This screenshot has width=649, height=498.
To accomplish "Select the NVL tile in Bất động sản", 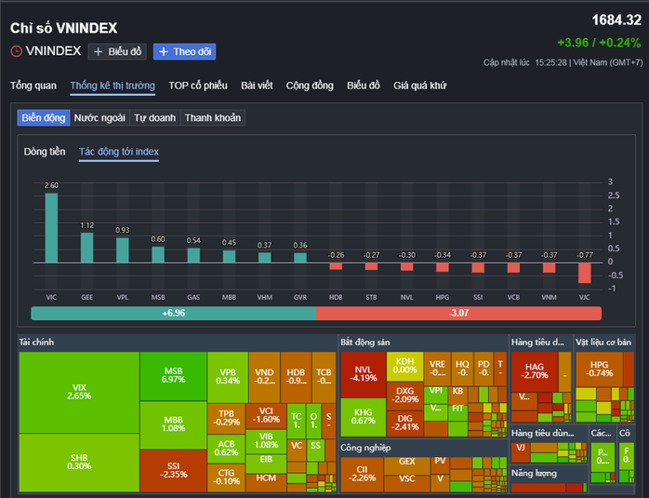I will 363,372.
